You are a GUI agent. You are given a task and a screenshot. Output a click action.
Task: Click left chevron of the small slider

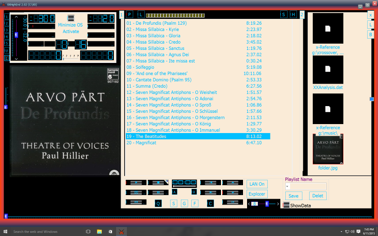pos(249,204)
